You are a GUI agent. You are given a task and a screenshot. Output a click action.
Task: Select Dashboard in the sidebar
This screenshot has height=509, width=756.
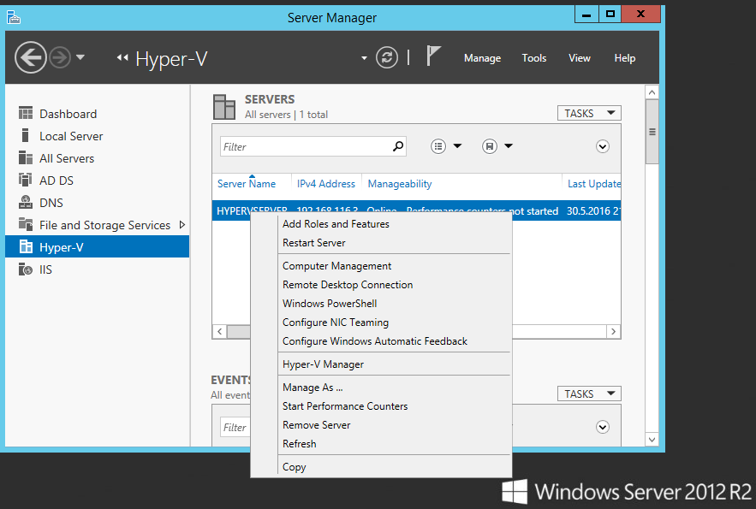[97, 114]
